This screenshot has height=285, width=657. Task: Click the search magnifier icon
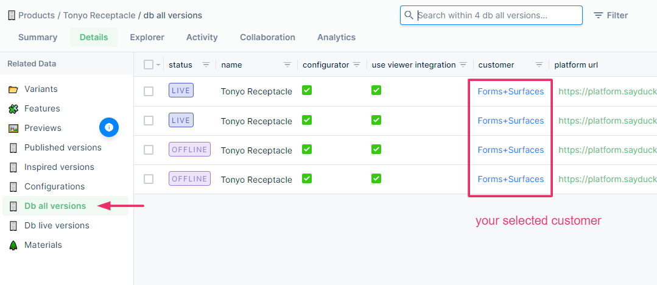[x=409, y=15]
